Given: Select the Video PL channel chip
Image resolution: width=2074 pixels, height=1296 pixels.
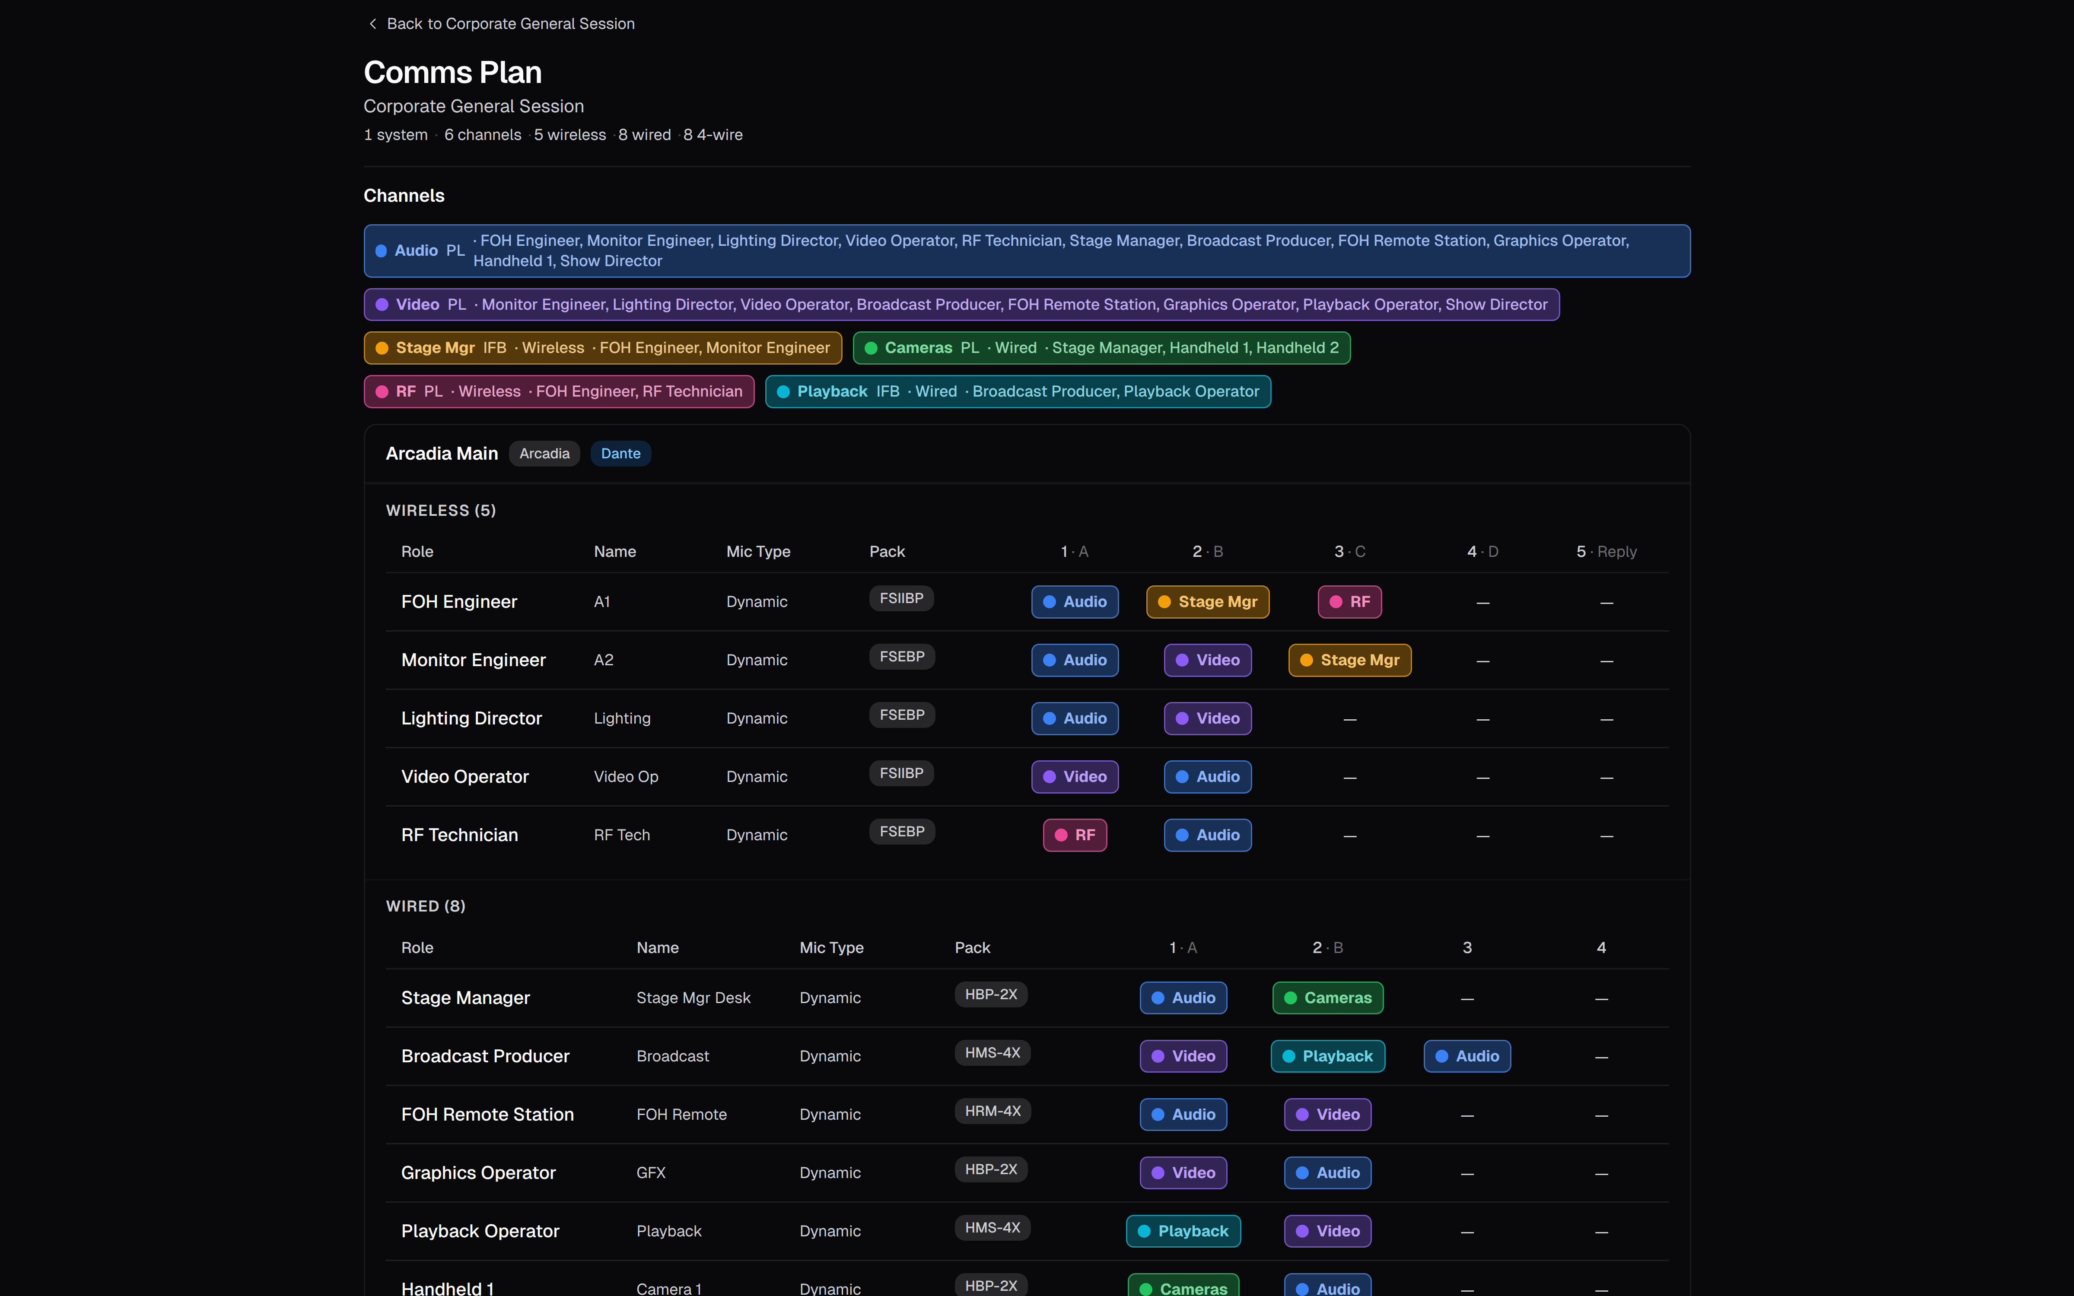Looking at the screenshot, I should (961, 304).
